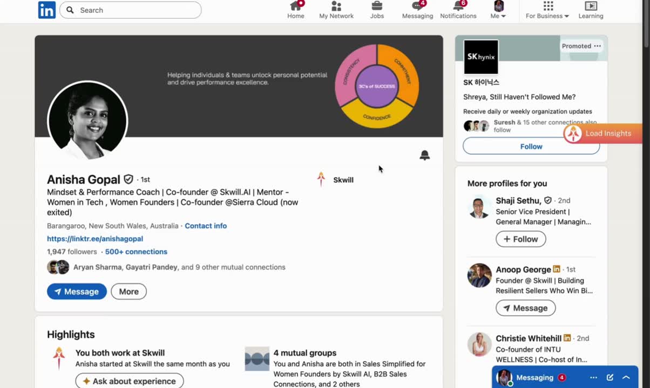This screenshot has width=650, height=388.
Task: Open the linktr.ee/anishagopal link
Action: pos(95,239)
